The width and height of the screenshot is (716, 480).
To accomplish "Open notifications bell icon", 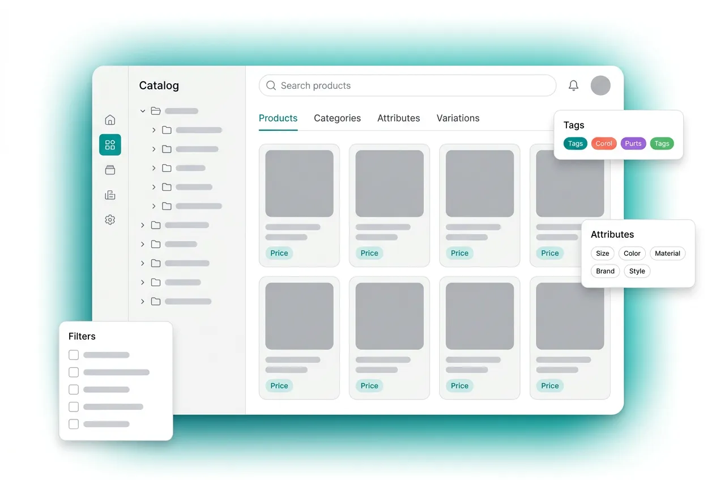I will [x=573, y=85].
